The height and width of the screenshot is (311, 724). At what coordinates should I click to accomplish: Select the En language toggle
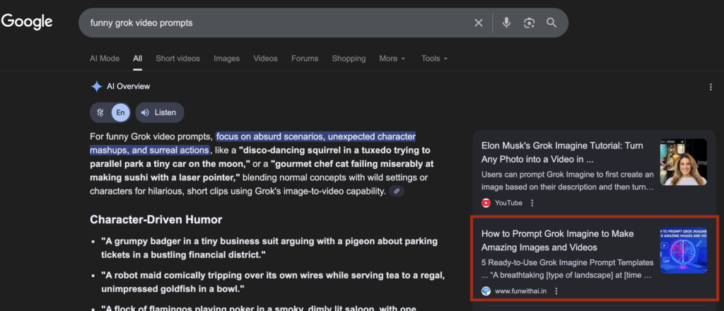tap(120, 112)
